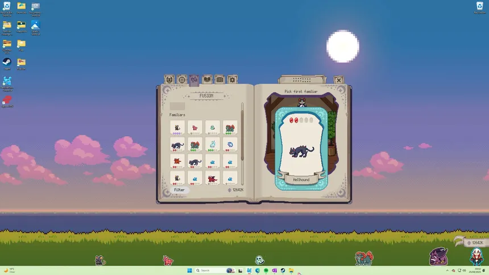489x275 pixels.
Task: Select the Shortcuts folder on the desktop
Action: [x=21, y=8]
